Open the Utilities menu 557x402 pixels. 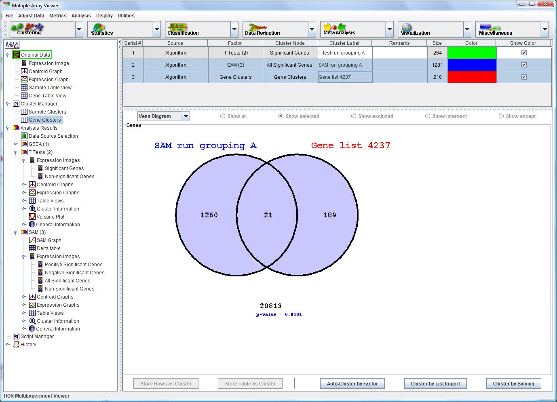coord(126,16)
